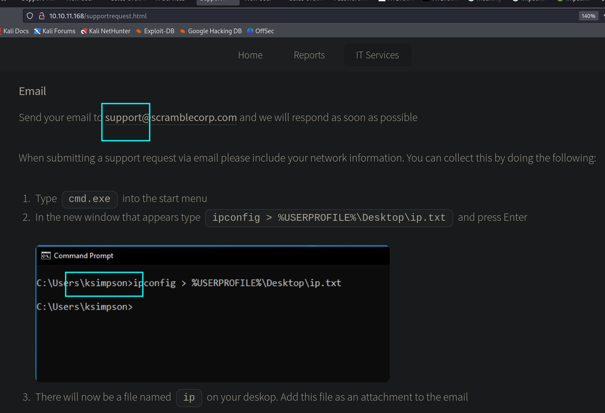Open the OffSec bookmark
Image resolution: width=605 pixels, height=413 pixels.
click(x=261, y=31)
